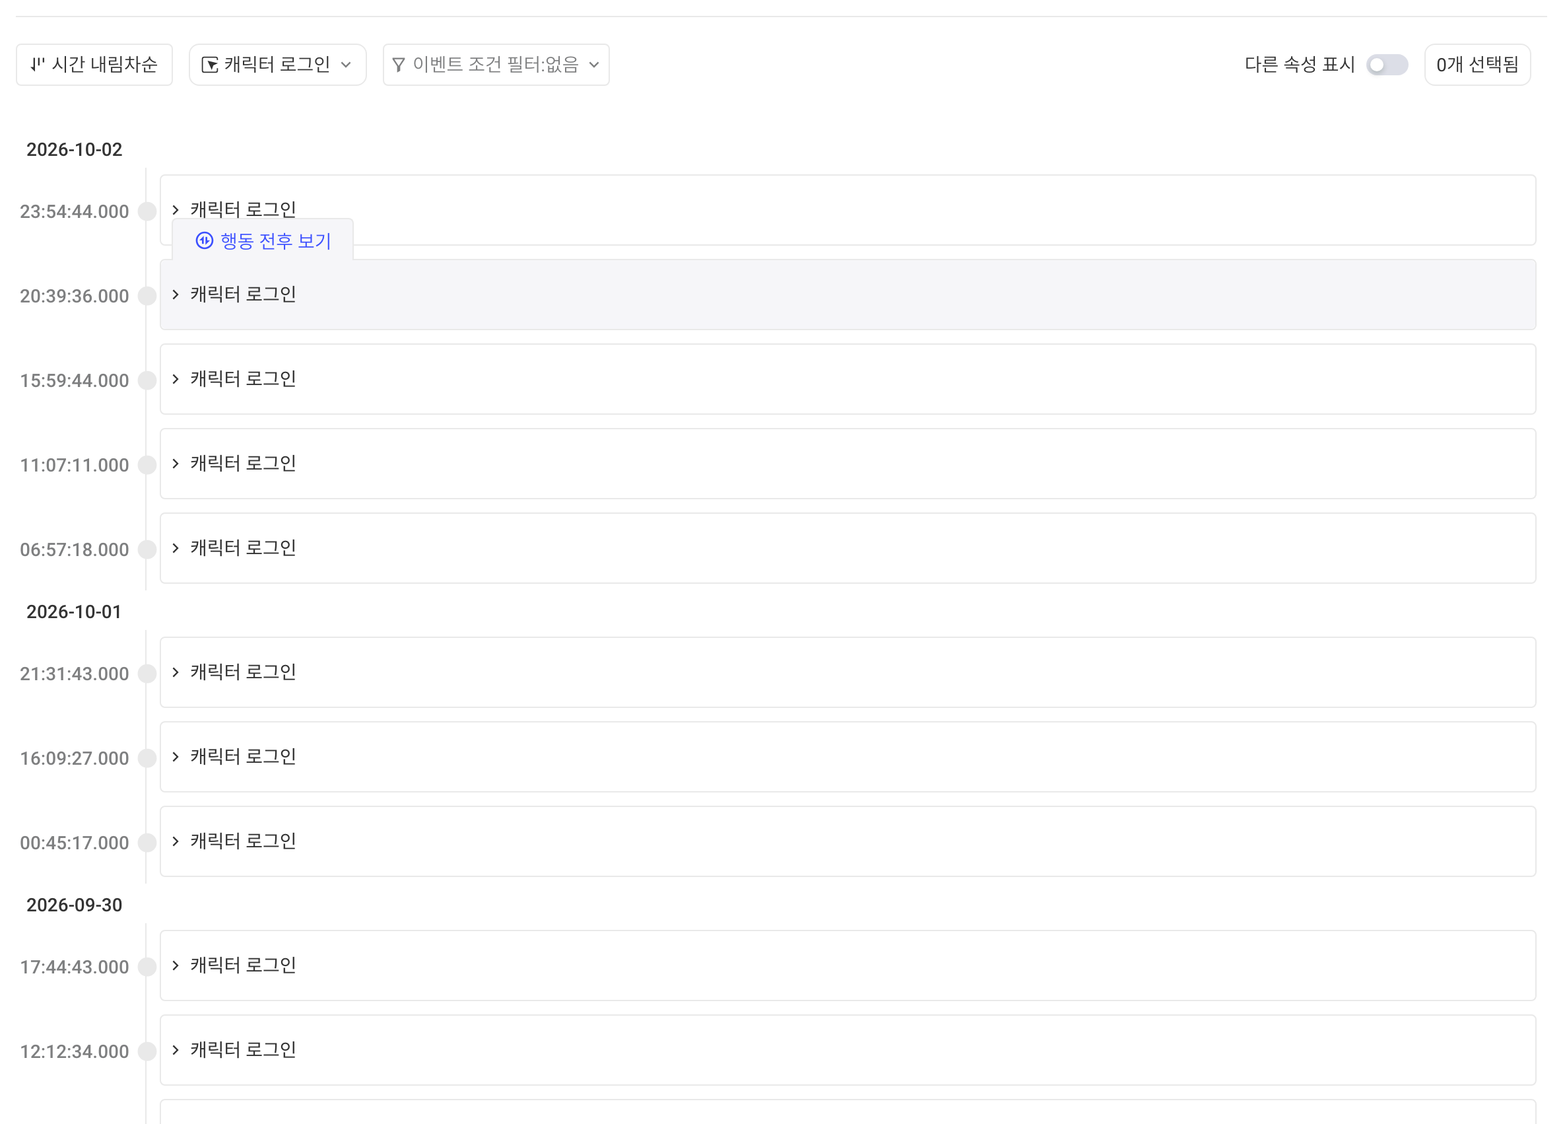The height and width of the screenshot is (1124, 1563).
Task: Select the timeline dot at 20:39:36.000
Action: (147, 296)
